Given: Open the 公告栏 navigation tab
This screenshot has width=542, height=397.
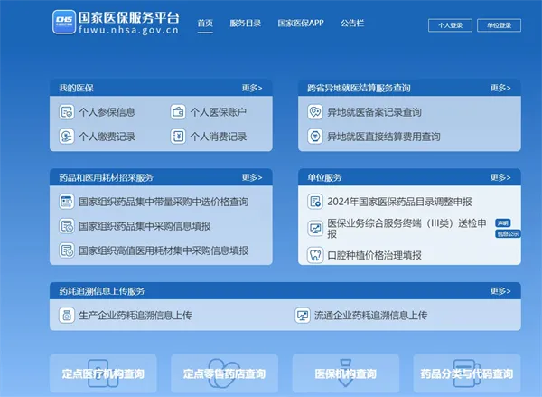Looking at the screenshot, I should [x=352, y=24].
